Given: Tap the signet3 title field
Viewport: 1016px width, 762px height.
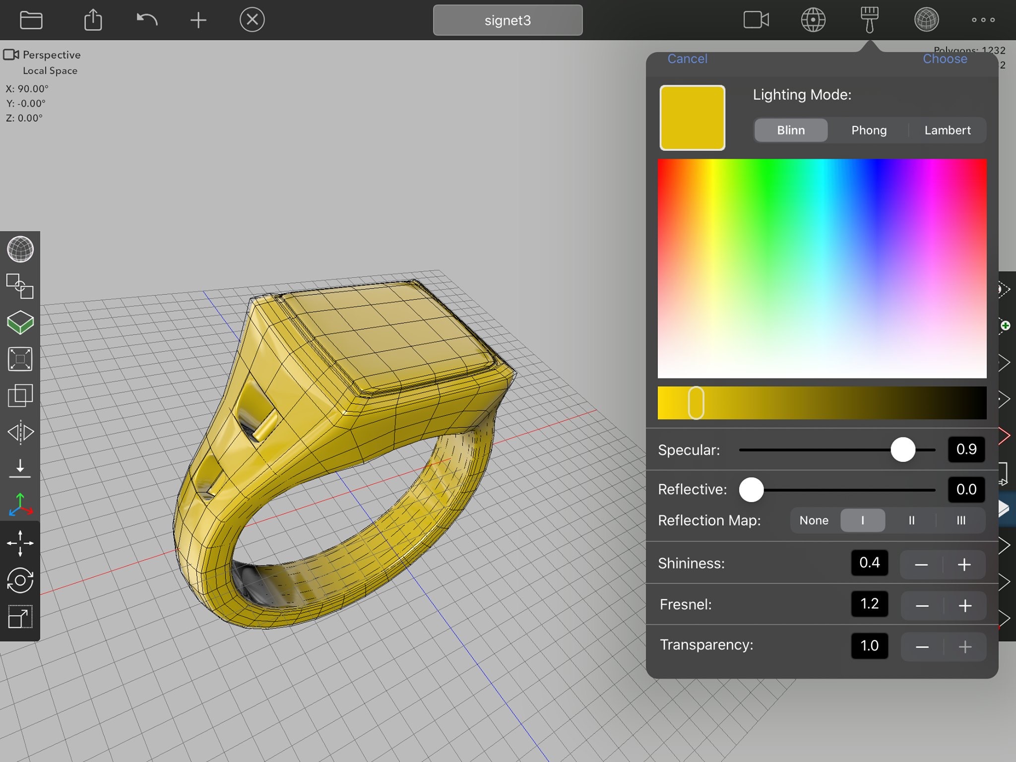Looking at the screenshot, I should click(508, 20).
